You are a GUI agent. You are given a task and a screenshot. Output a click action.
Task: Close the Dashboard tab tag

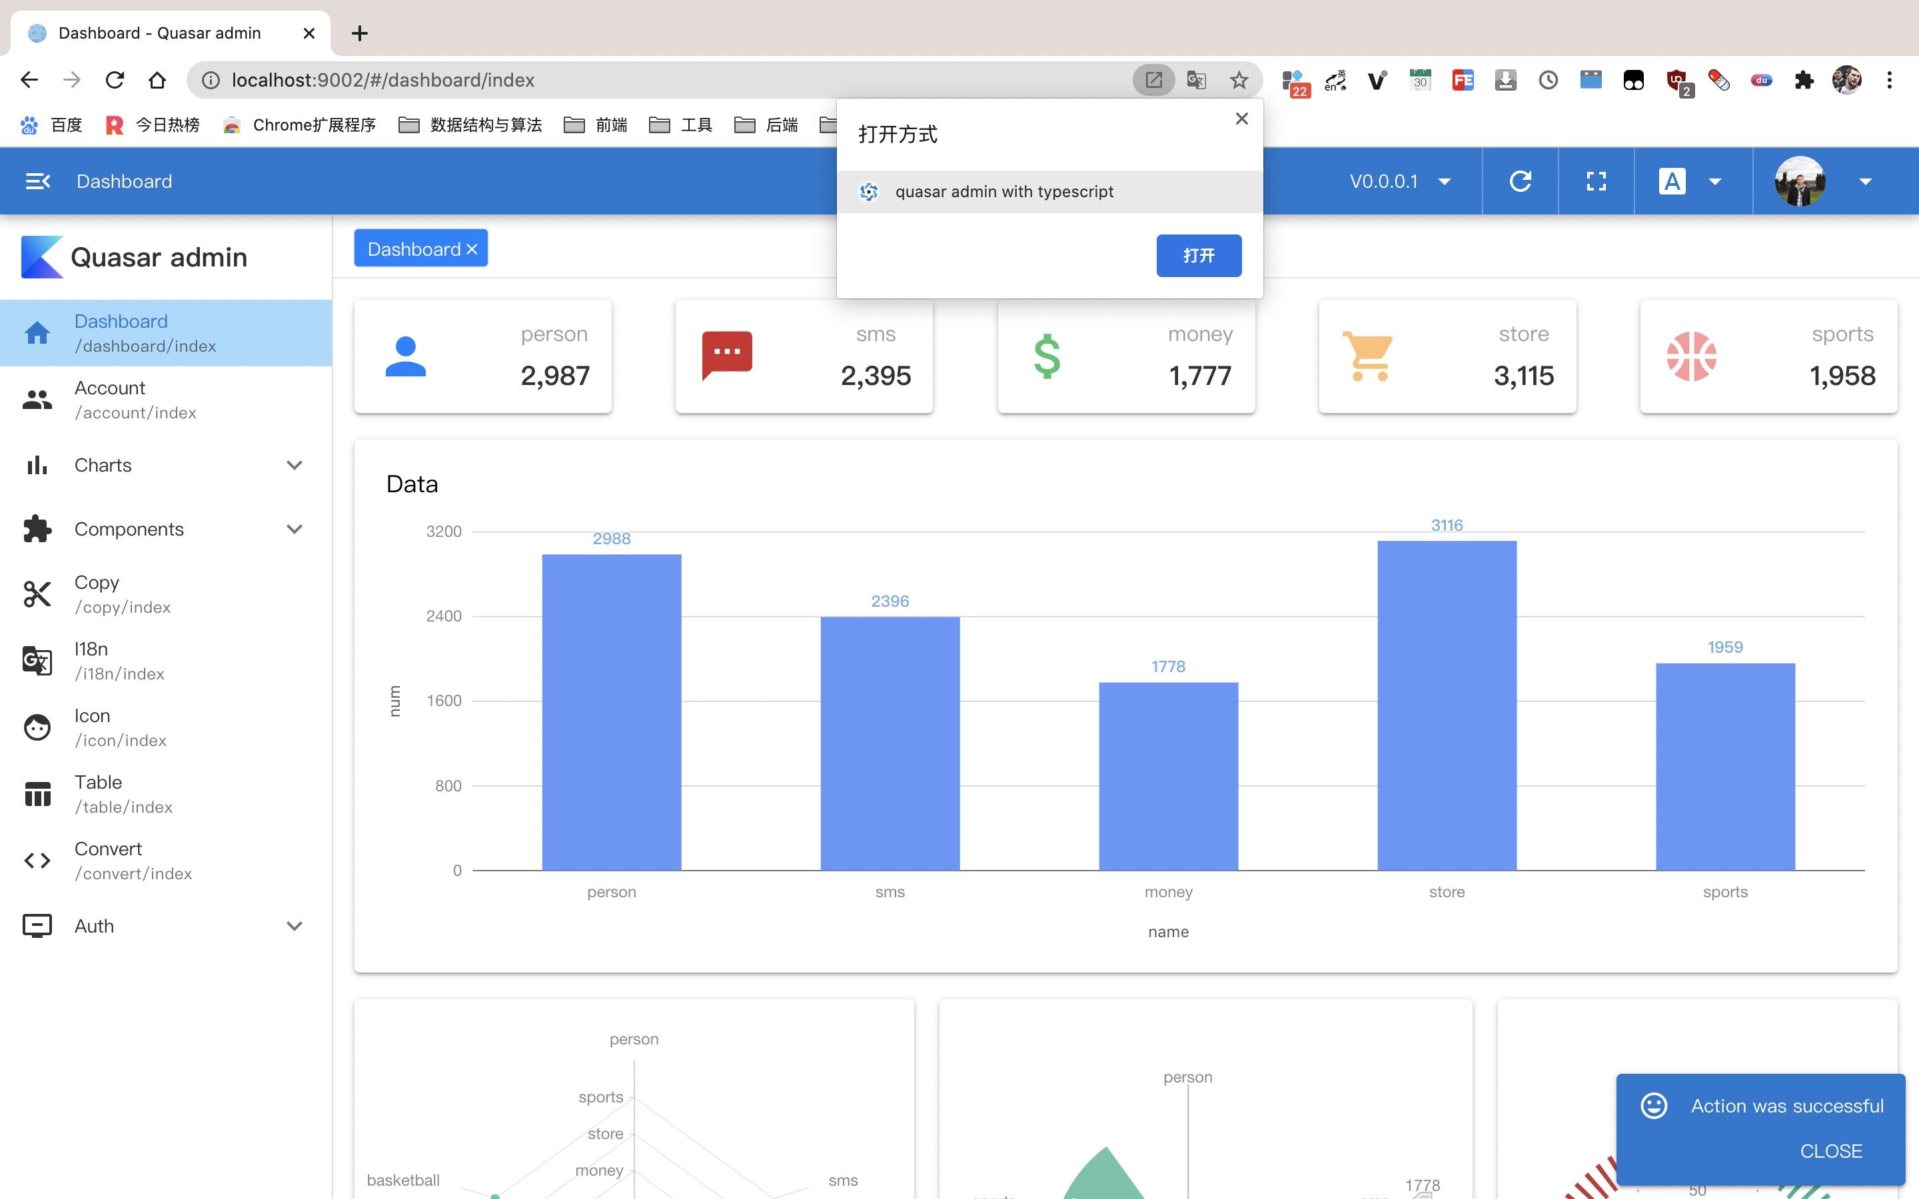[x=472, y=250]
